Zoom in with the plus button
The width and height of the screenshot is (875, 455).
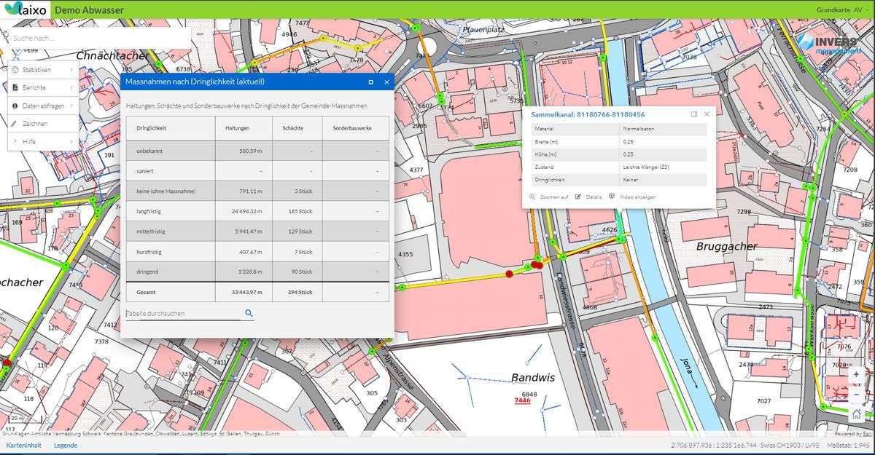click(856, 375)
